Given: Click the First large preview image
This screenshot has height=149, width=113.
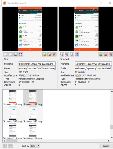Looking at the screenshot, I should [x=30, y=29].
